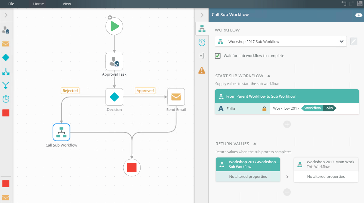The width and height of the screenshot is (364, 203).
Task: Click the redo arrow icon in top bar
Action: pyautogui.click(x=352, y=4)
